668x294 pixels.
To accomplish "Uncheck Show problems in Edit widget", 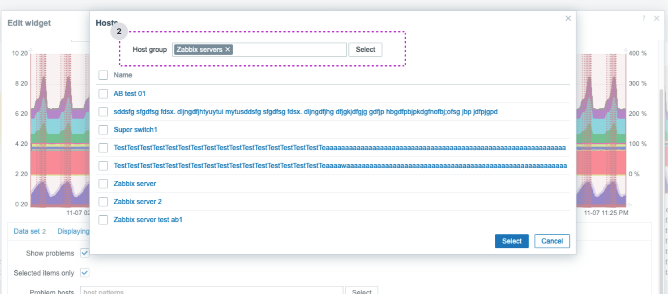I will [85, 253].
